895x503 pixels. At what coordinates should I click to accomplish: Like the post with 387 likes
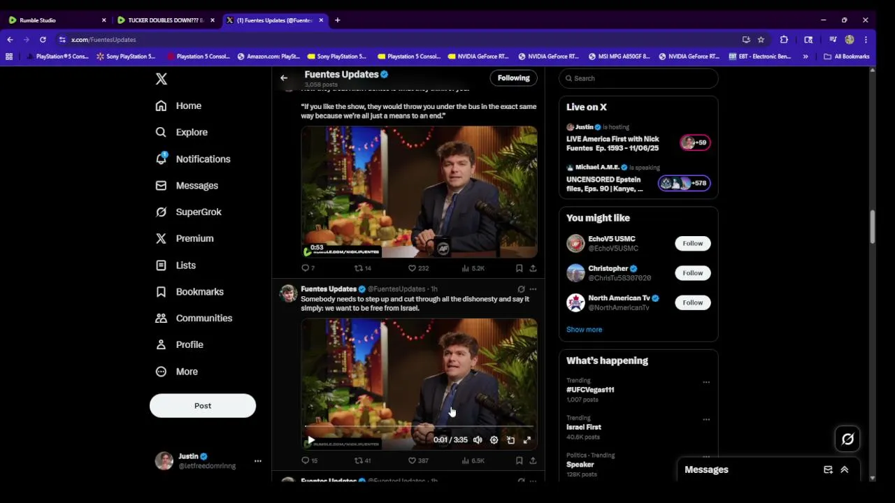coord(418,460)
